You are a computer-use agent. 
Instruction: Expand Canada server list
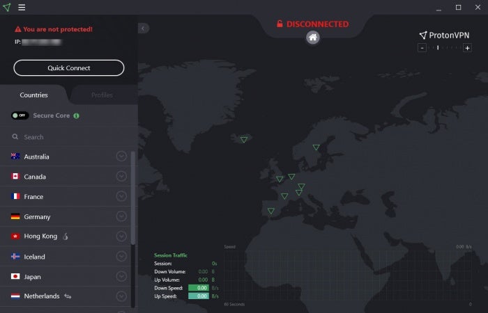(x=121, y=176)
